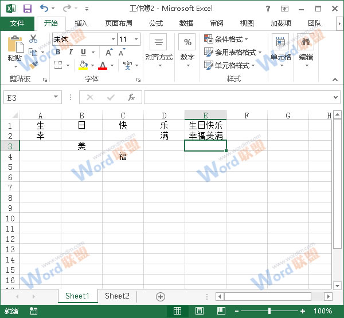This screenshot has height=318, width=344.
Task: Open Format as Table (套用表格格式) dropdown
Action: click(233, 52)
